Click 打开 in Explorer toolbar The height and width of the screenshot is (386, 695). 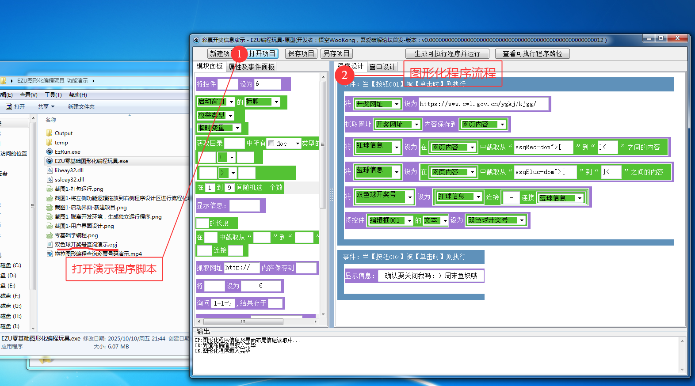[15, 106]
